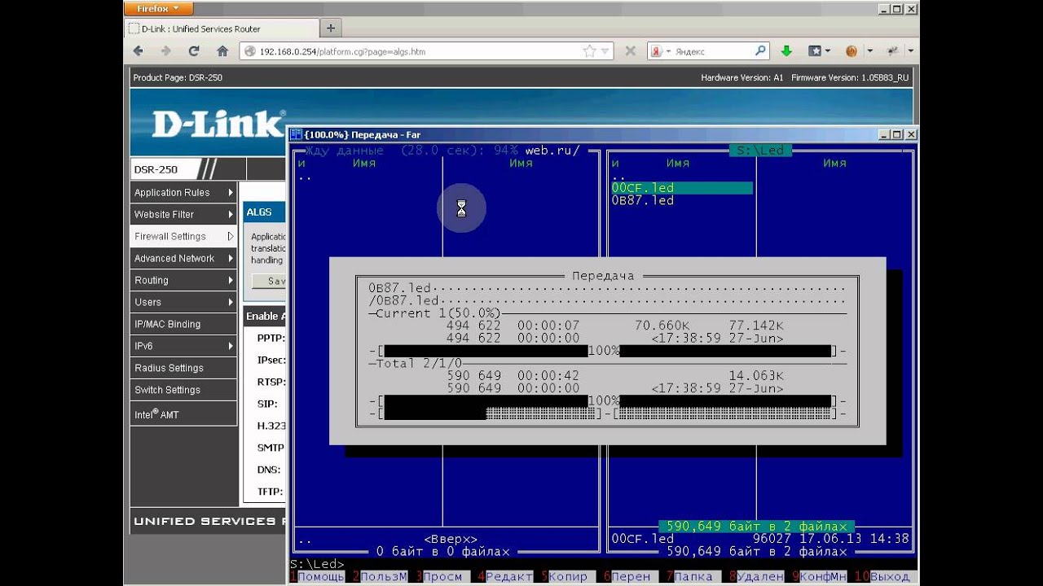Open Intel AMT sidebar item
The image size is (1043, 586).
point(183,414)
